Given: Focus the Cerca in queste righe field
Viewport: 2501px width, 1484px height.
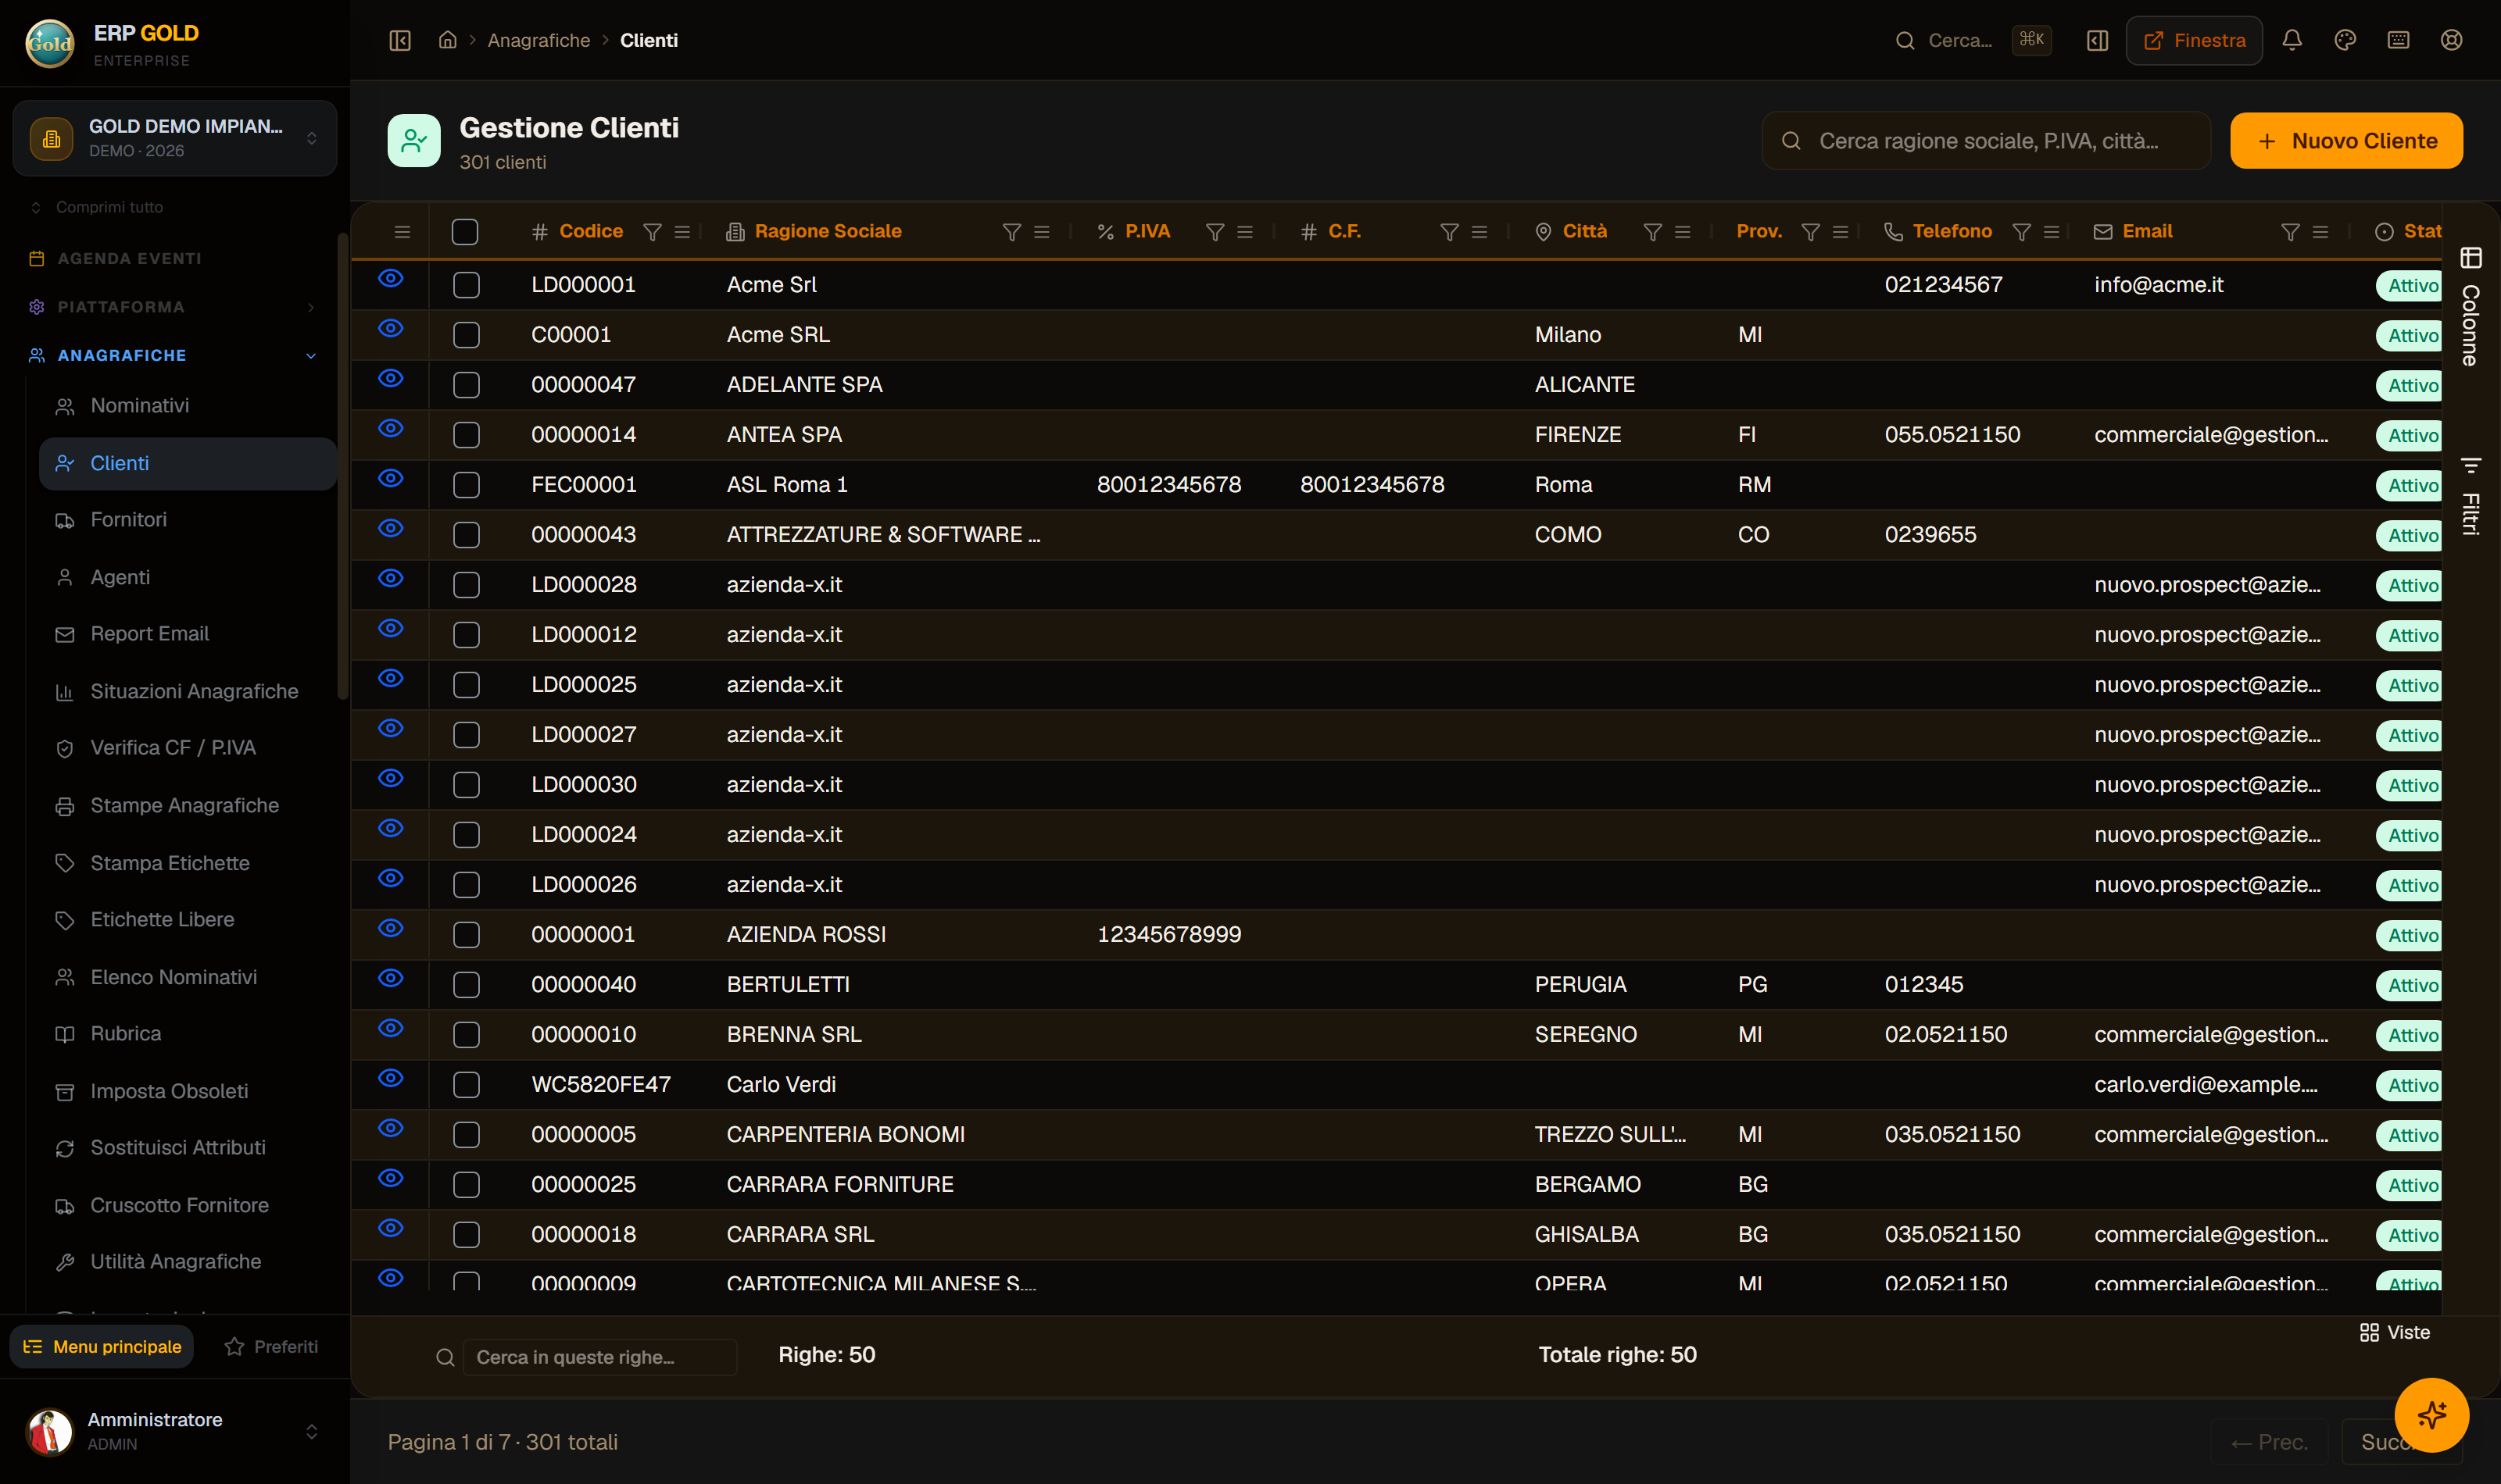Looking at the screenshot, I should [599, 1357].
